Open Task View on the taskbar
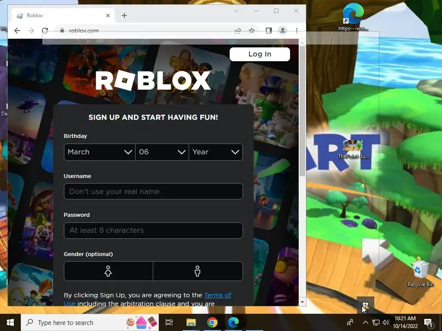The height and width of the screenshot is (331, 442). click(169, 322)
